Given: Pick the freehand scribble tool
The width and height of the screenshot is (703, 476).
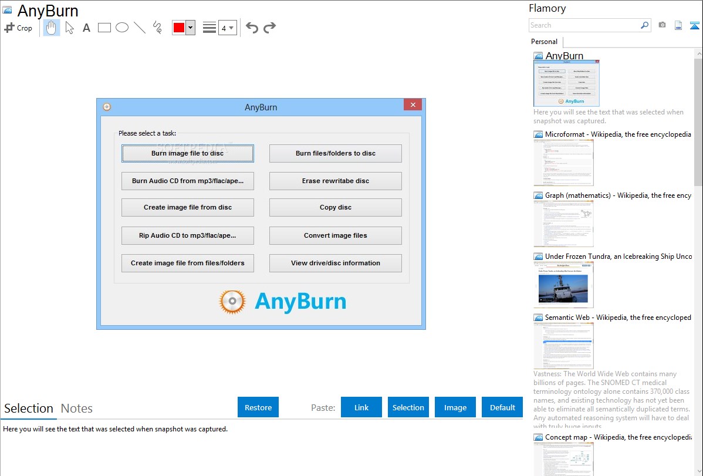Looking at the screenshot, I should (157, 28).
